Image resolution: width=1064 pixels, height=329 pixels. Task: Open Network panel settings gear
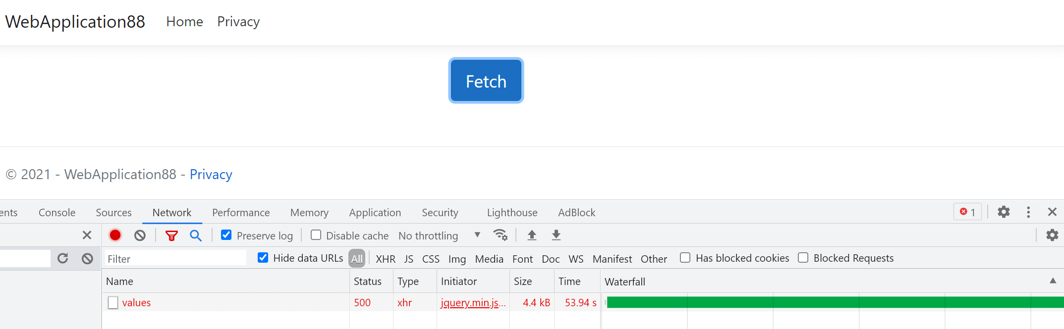(x=1052, y=235)
